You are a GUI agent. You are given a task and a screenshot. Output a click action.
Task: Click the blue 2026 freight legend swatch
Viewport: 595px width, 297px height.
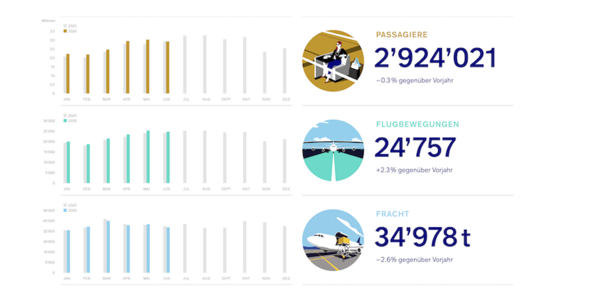[65, 210]
